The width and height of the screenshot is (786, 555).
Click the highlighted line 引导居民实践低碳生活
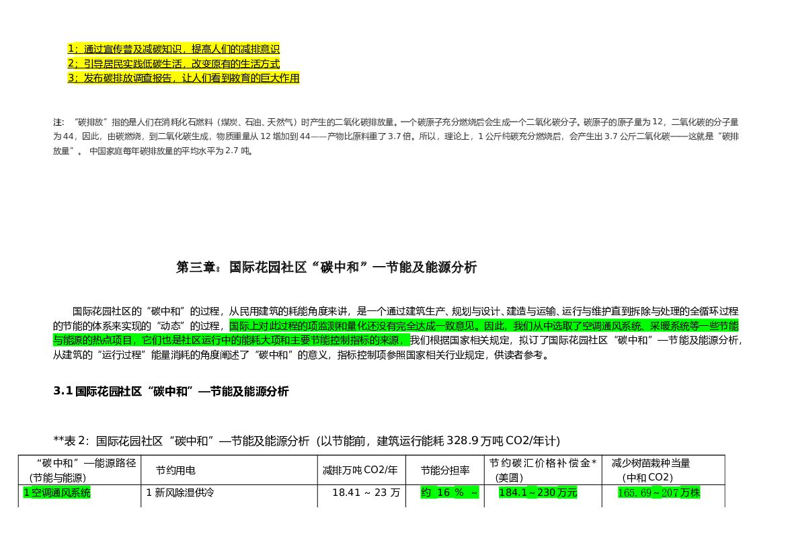178,64
